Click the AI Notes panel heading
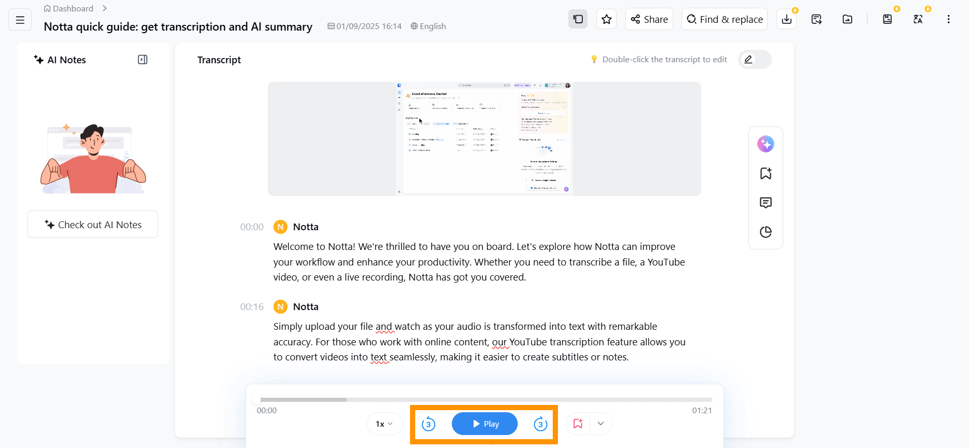 click(60, 60)
